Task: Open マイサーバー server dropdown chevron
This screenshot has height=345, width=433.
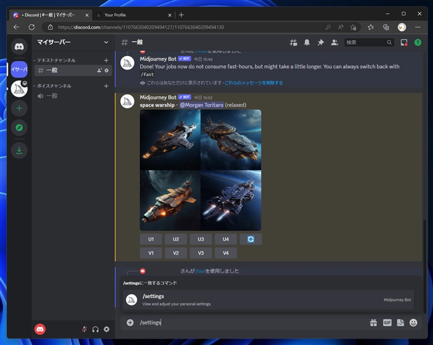Action: click(106, 42)
